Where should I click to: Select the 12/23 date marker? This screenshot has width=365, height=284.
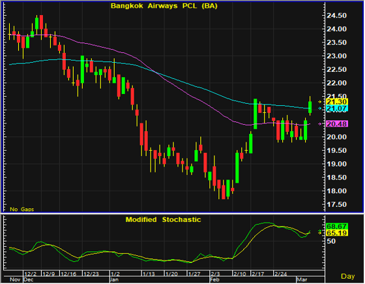click(91, 274)
